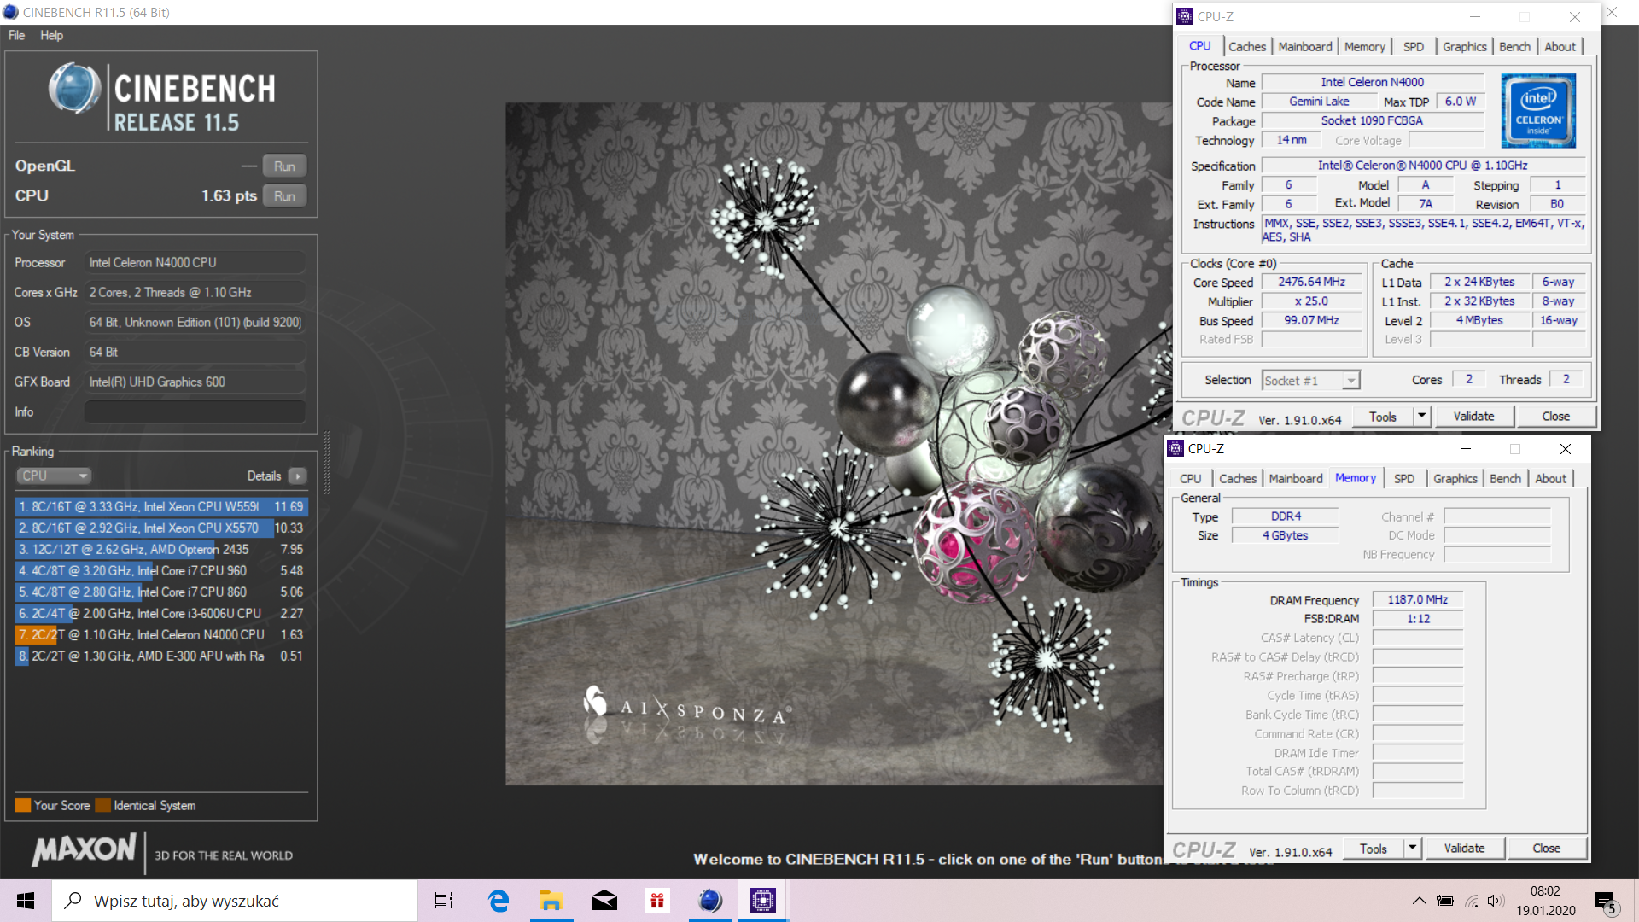Click the rendered AIXSPONZA scene image
Image resolution: width=1639 pixels, height=922 pixels.
pyautogui.click(x=834, y=444)
